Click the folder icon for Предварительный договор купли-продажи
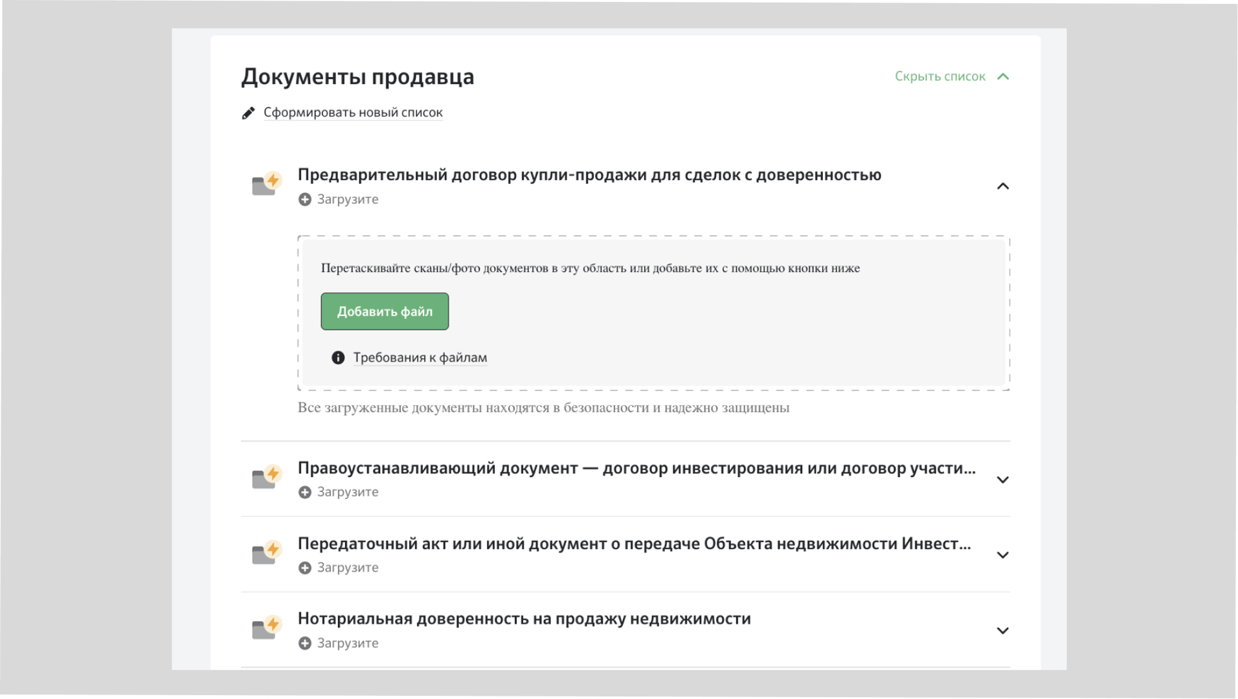 (266, 184)
